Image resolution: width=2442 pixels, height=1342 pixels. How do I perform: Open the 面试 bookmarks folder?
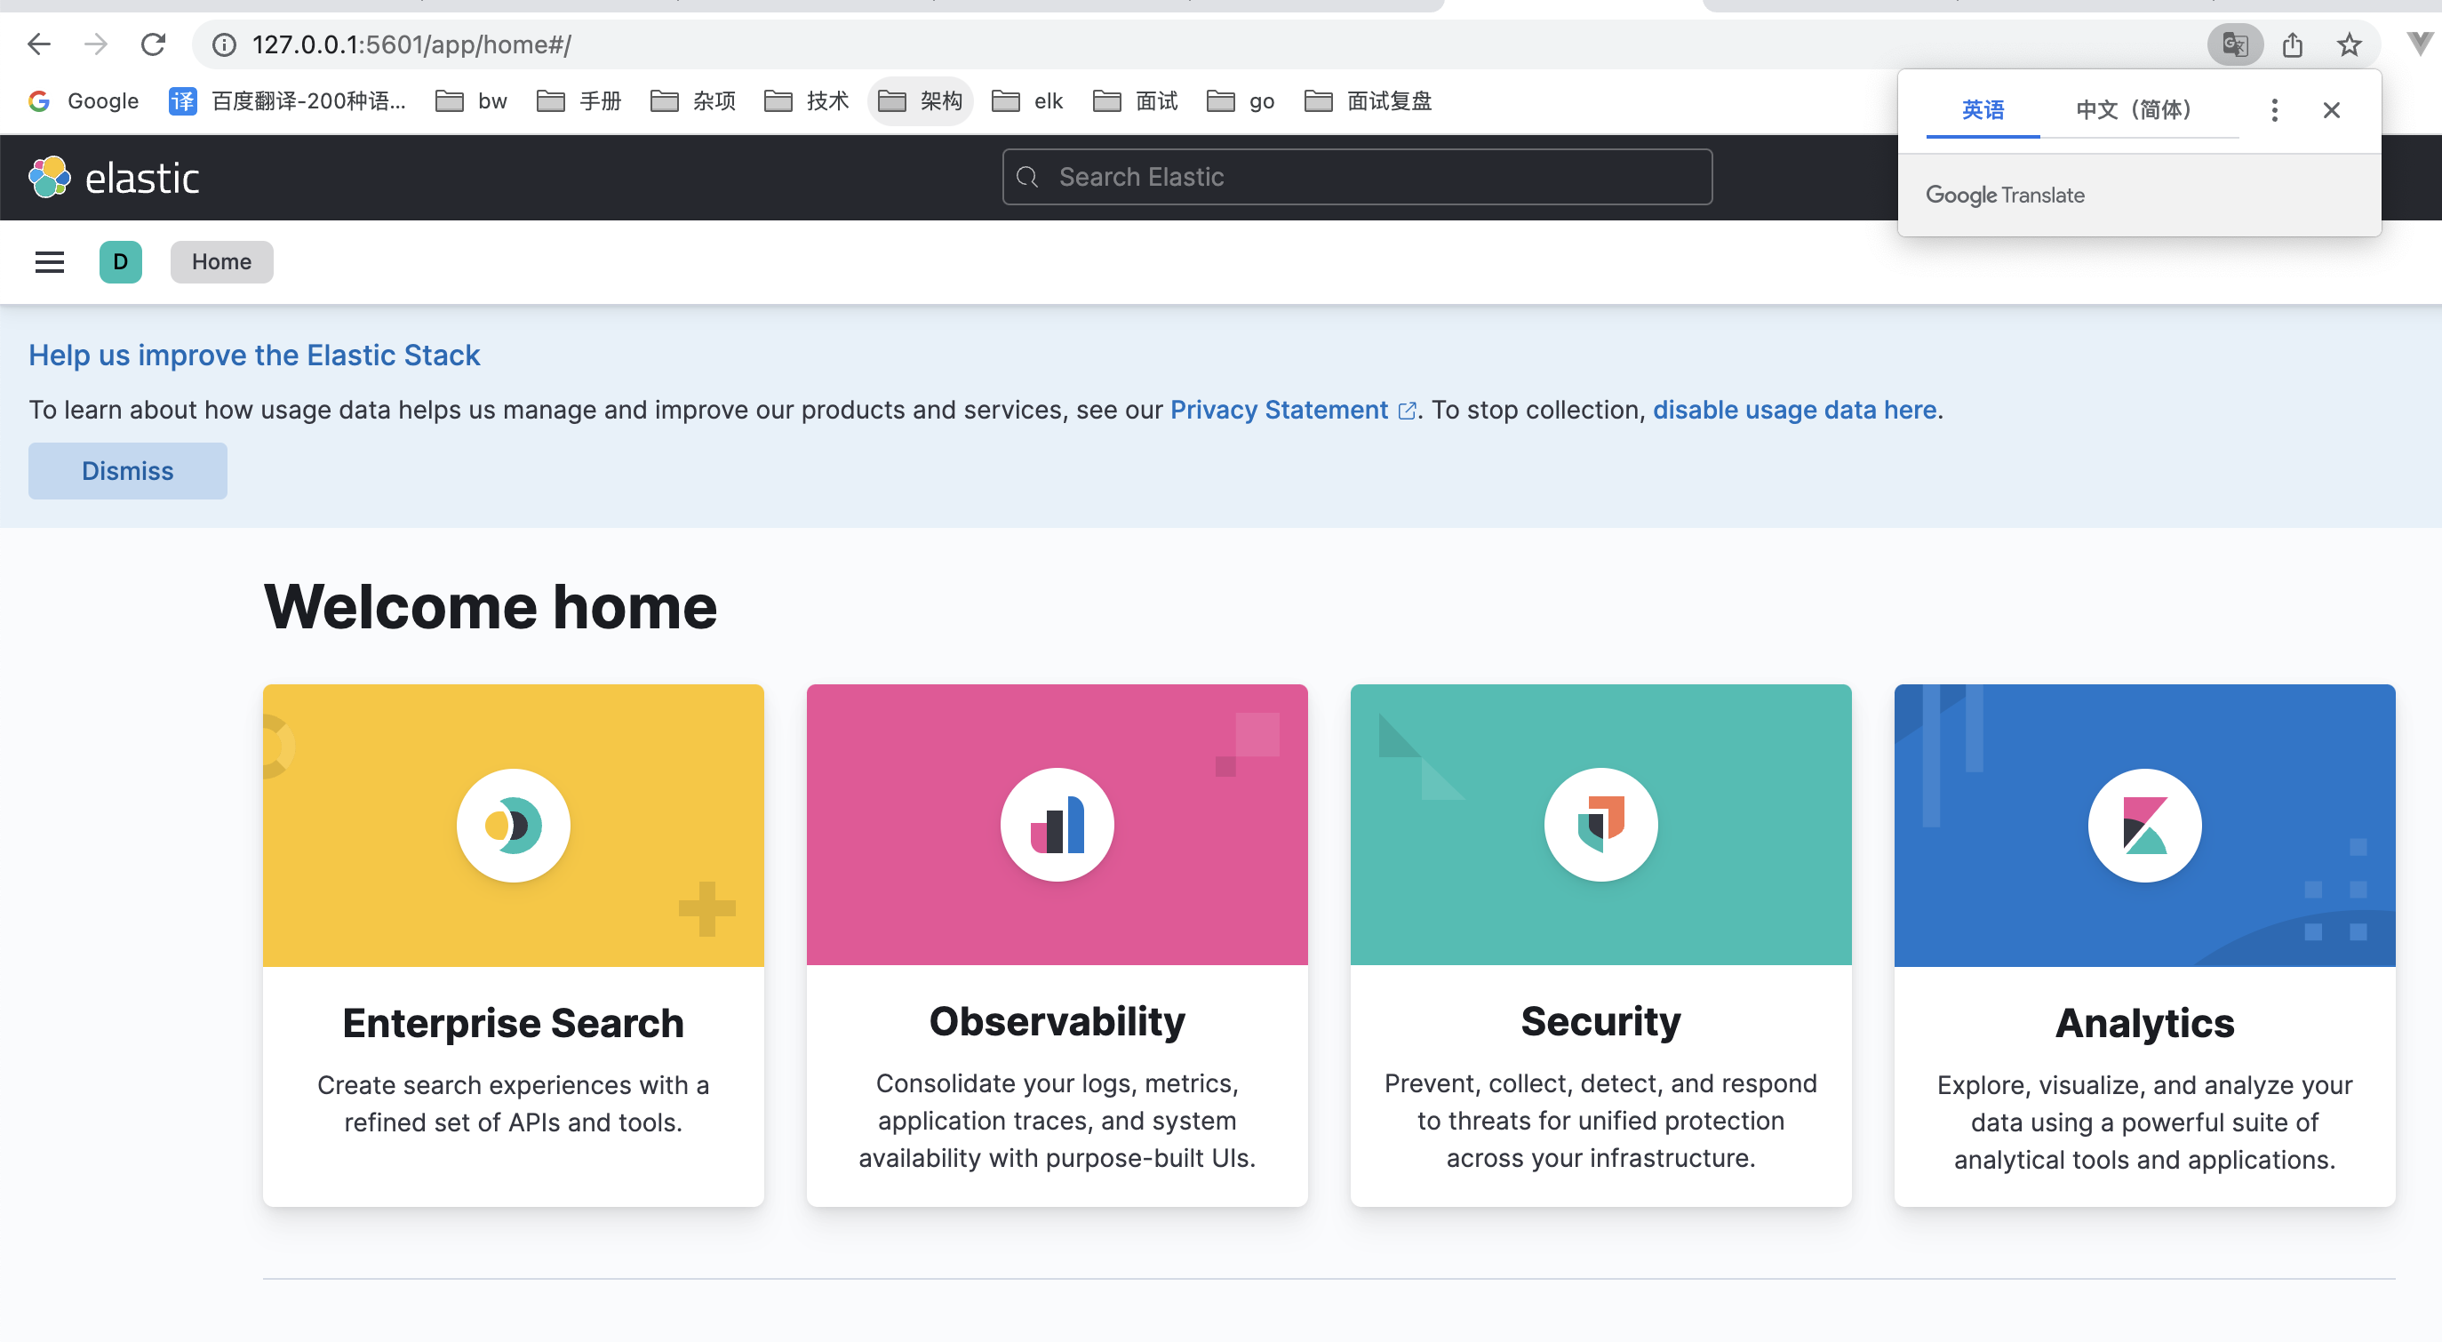(x=1136, y=100)
